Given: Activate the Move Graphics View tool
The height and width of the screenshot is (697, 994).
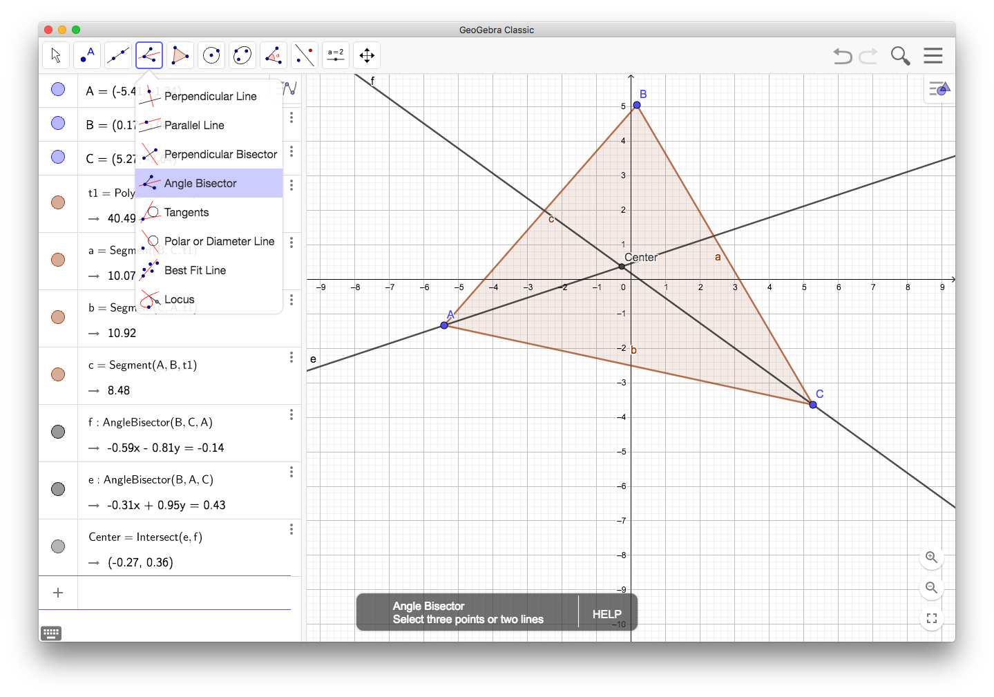Looking at the screenshot, I should 367,55.
